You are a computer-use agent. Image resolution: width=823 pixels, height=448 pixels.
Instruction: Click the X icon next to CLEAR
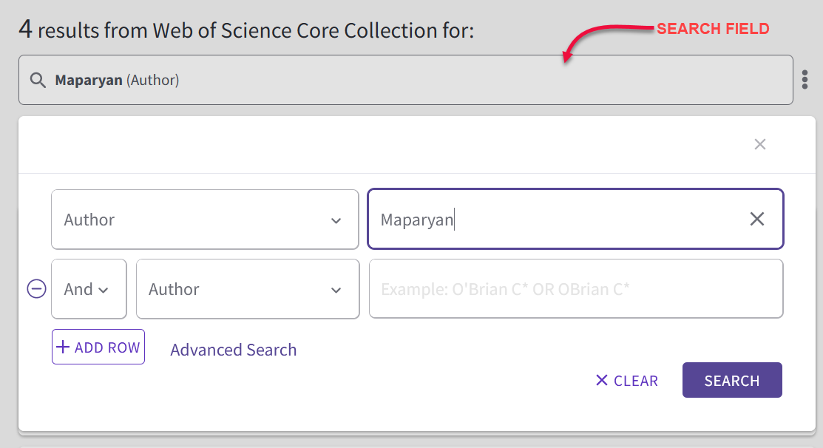601,380
